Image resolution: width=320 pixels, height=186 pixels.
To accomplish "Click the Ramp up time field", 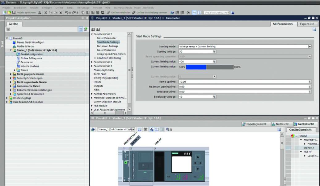I will 243,82.
